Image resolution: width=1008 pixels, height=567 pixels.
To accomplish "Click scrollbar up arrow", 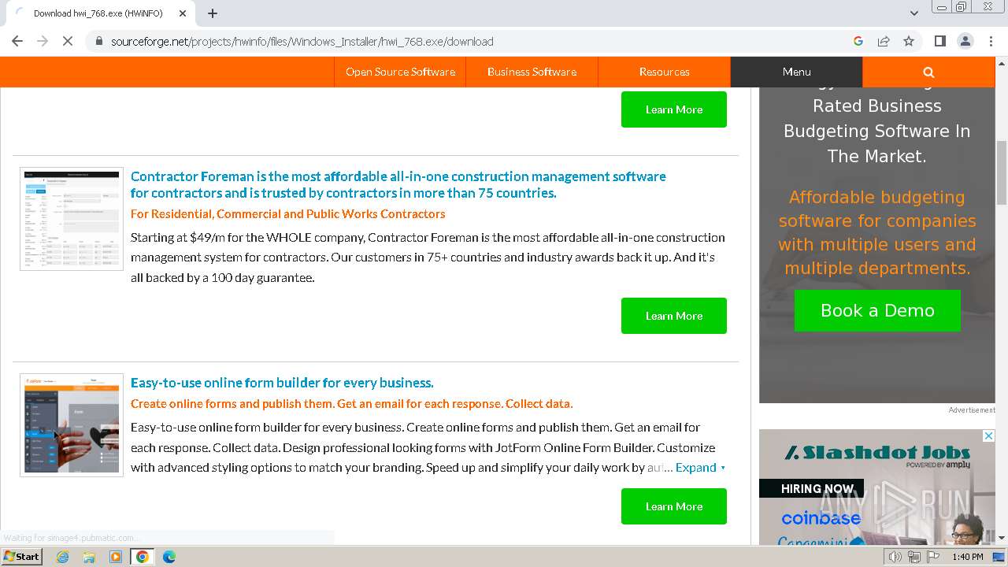I will (x=1001, y=63).
